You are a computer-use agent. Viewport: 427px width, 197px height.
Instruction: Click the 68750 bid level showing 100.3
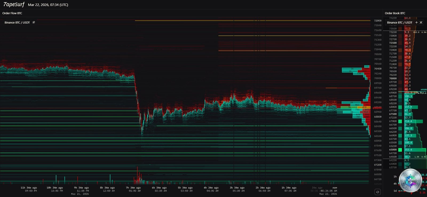(405, 96)
